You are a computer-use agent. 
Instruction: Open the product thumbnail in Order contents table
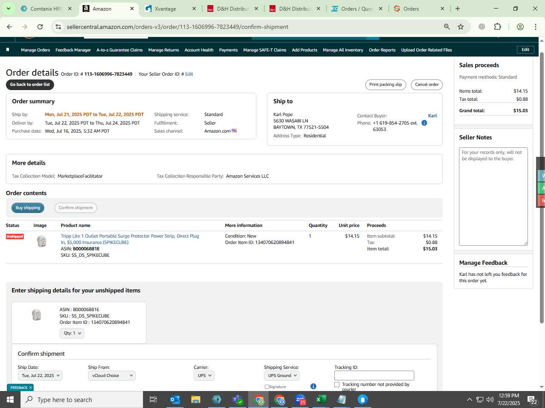click(41, 241)
